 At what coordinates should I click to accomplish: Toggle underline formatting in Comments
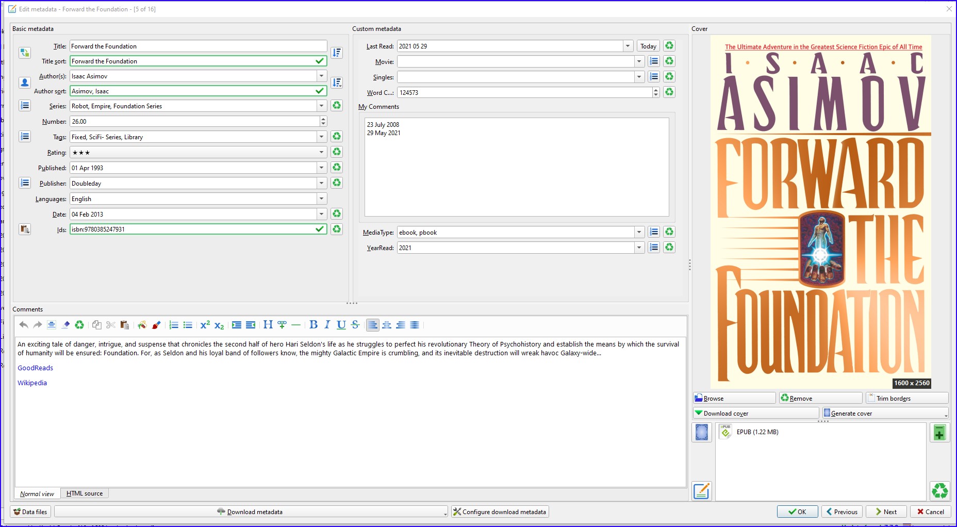341,325
